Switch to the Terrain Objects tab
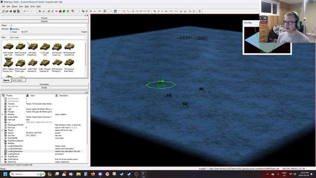 coord(18,80)
